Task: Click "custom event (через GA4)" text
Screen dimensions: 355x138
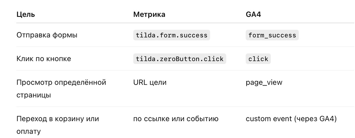Action: (291, 119)
